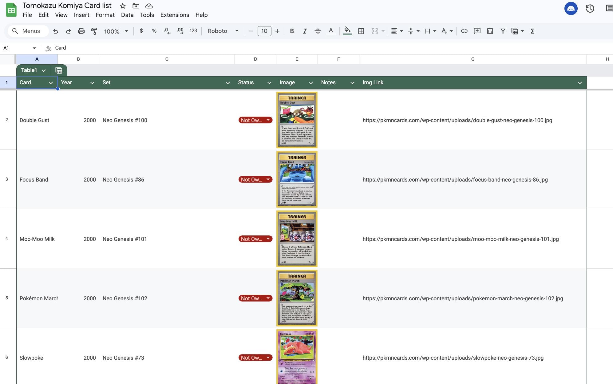
Task: Insert a link
Action: pyautogui.click(x=464, y=31)
